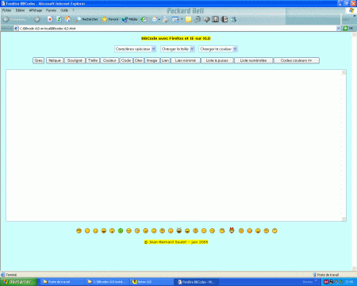The image size is (357, 286).
Task: Open the Edition menu
Action: click(20, 10)
